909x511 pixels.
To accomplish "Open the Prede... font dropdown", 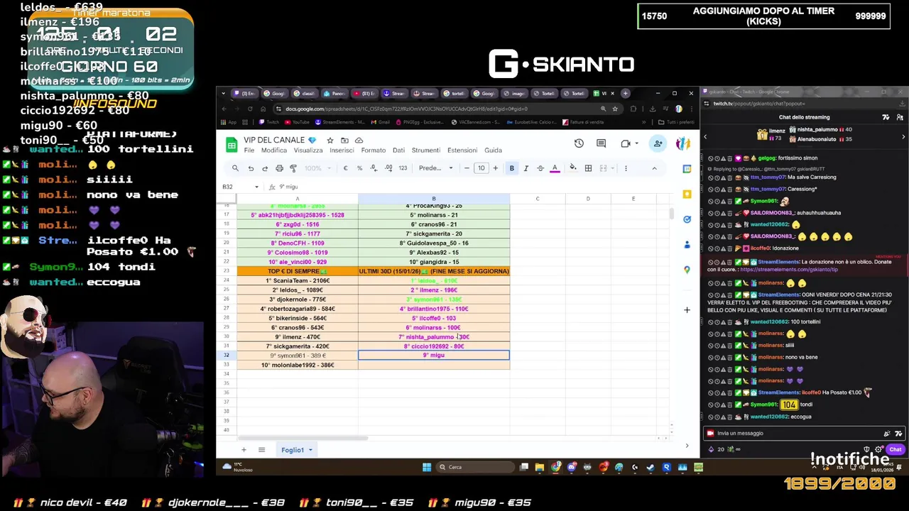I will click(435, 168).
